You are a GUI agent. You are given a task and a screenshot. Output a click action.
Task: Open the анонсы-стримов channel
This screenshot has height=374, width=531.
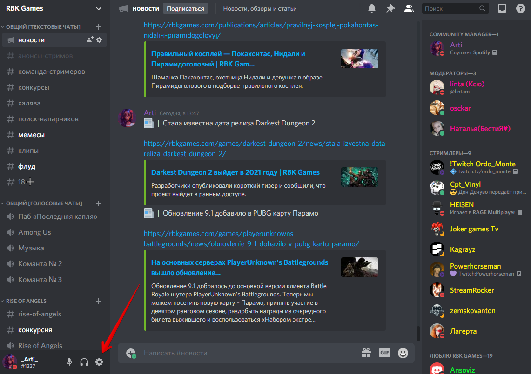(54, 56)
